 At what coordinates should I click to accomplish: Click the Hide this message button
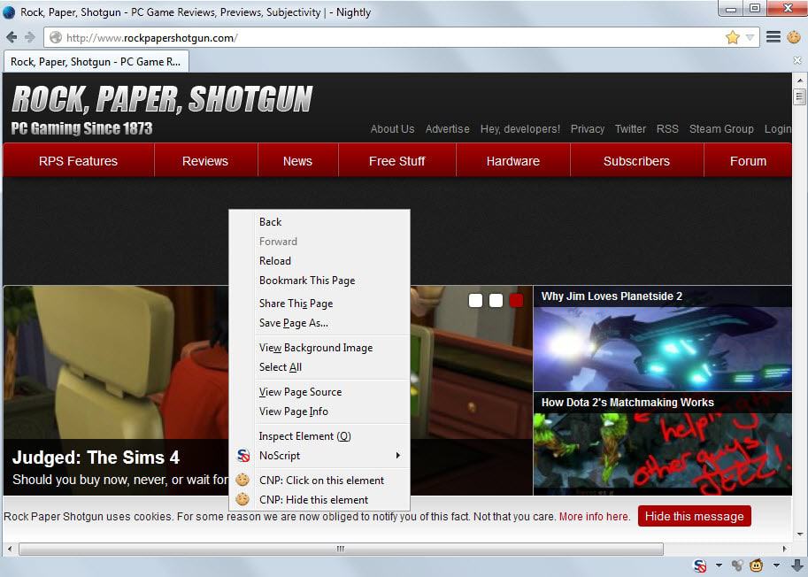[x=694, y=516]
